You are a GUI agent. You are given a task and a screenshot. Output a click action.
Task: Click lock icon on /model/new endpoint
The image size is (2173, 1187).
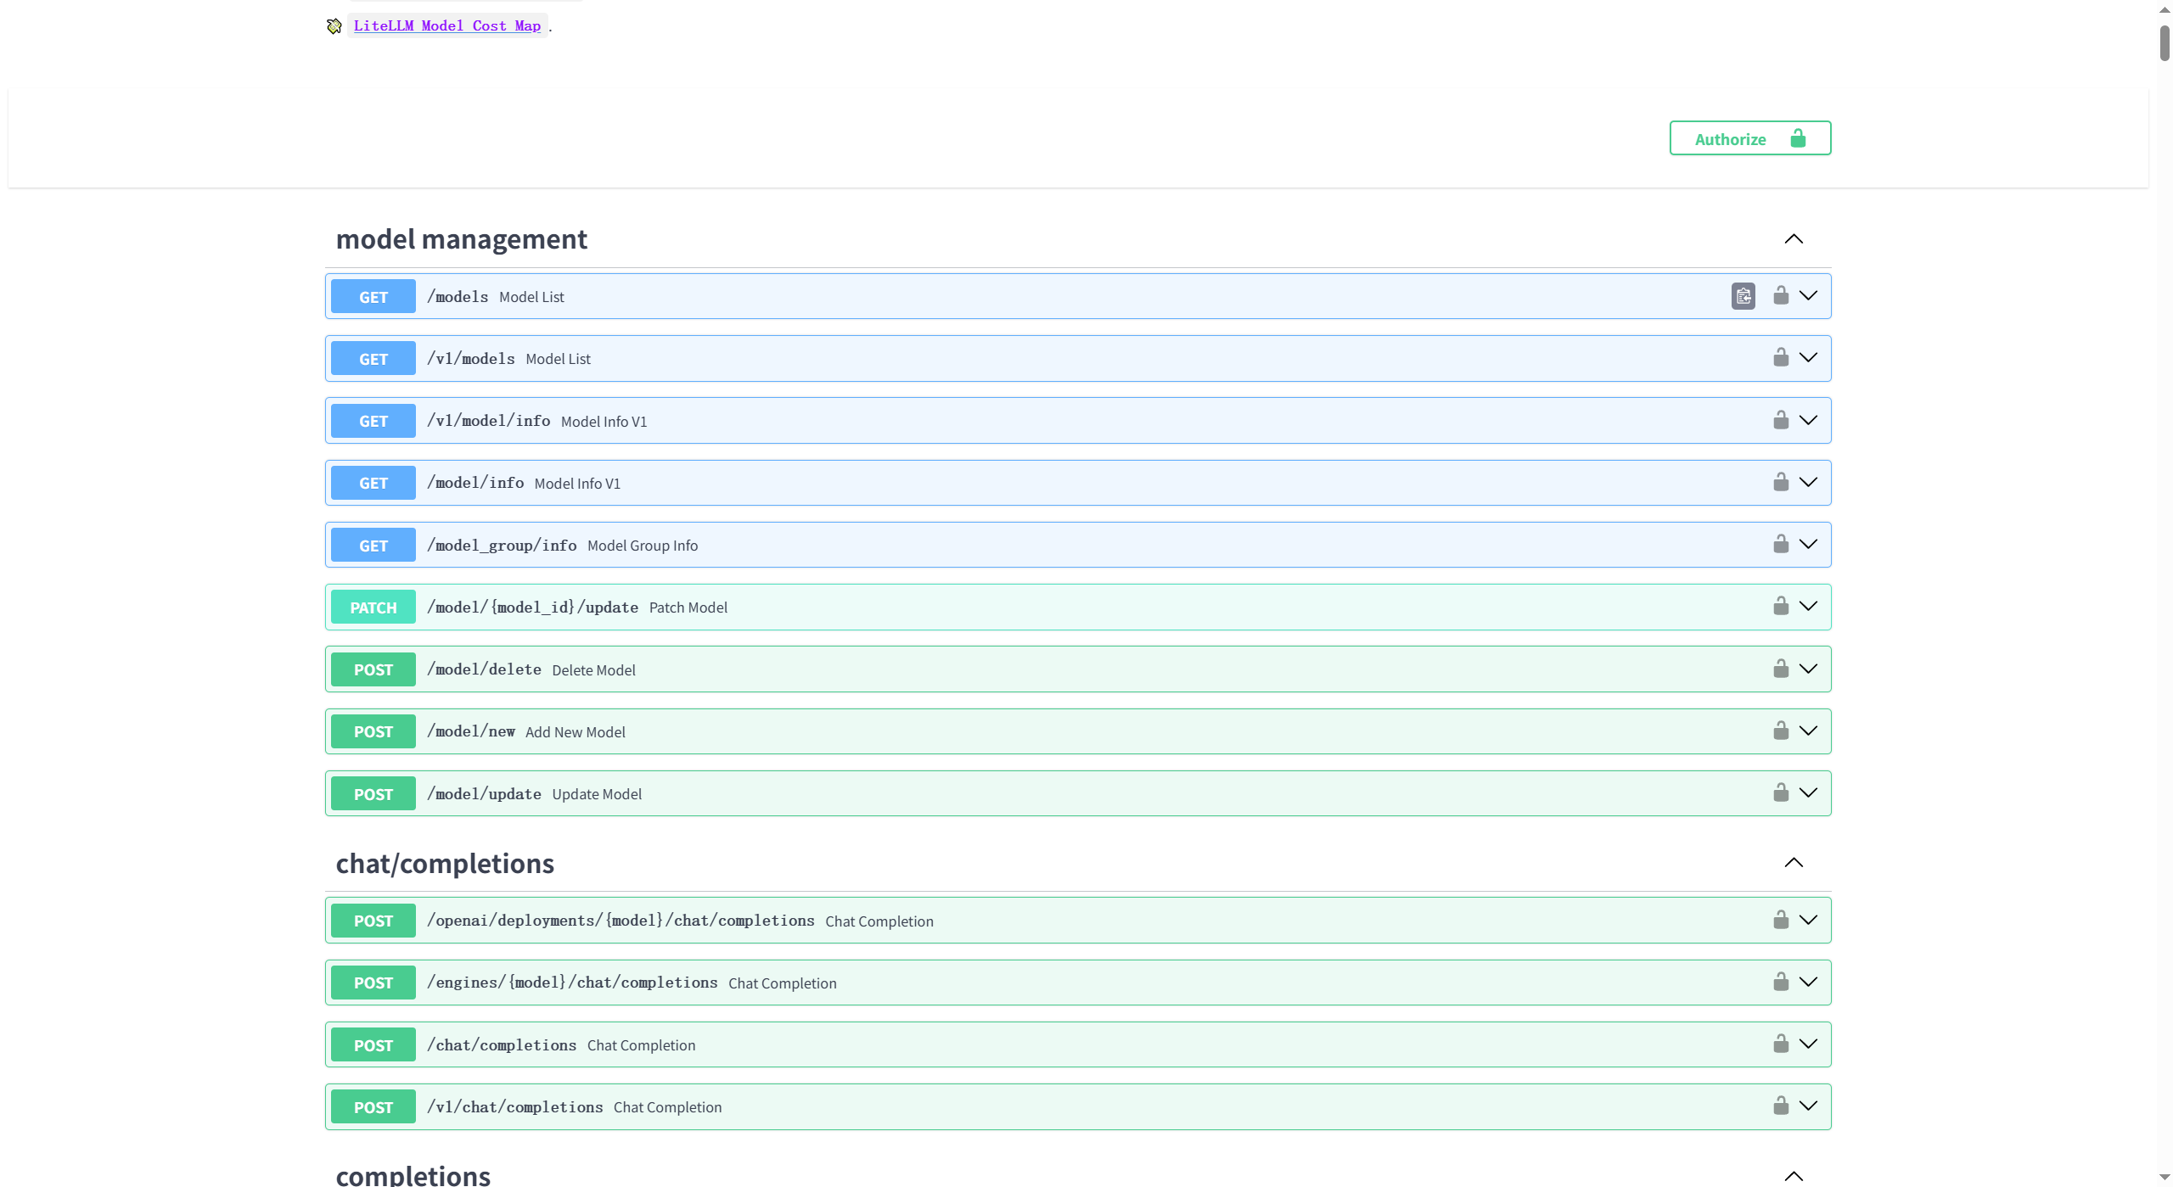click(x=1781, y=731)
